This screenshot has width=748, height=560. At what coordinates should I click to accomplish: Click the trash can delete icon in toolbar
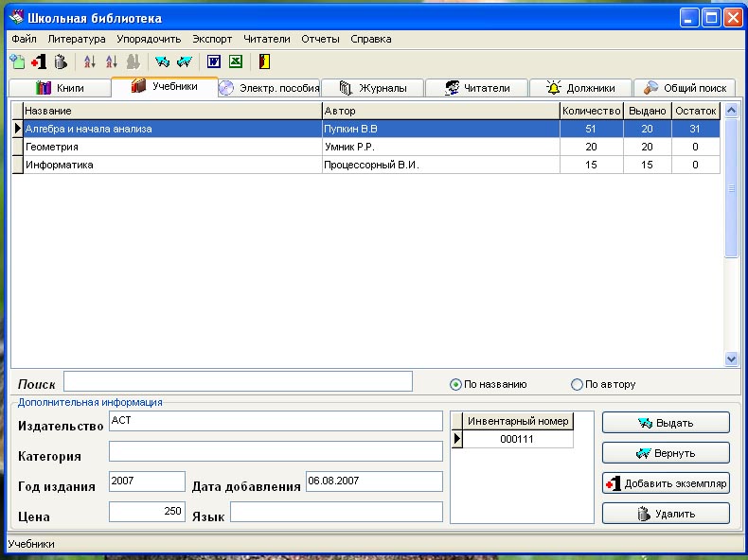[x=61, y=61]
